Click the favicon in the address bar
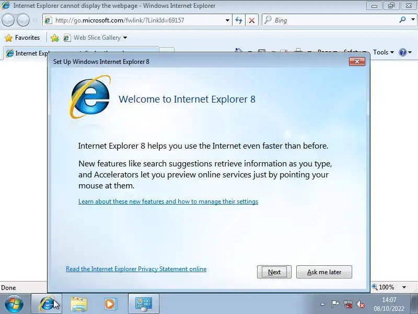Viewport: 418px width, 314px height. (48, 20)
